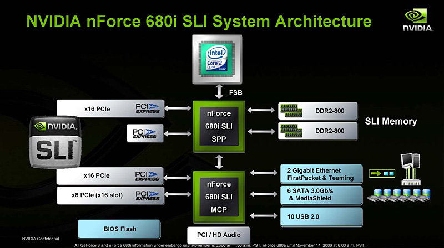The width and height of the screenshot is (444, 248).
Task: Click the NVIDIA logo in top-right corner
Action: point(418,20)
